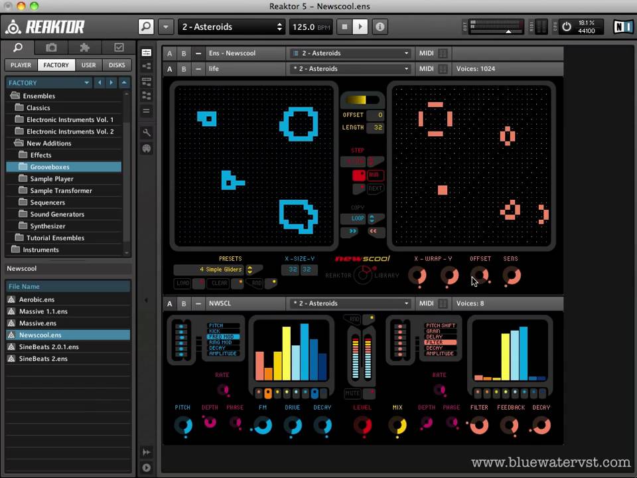Open the puzzle piece modules tab
The image size is (637, 478).
84,48
